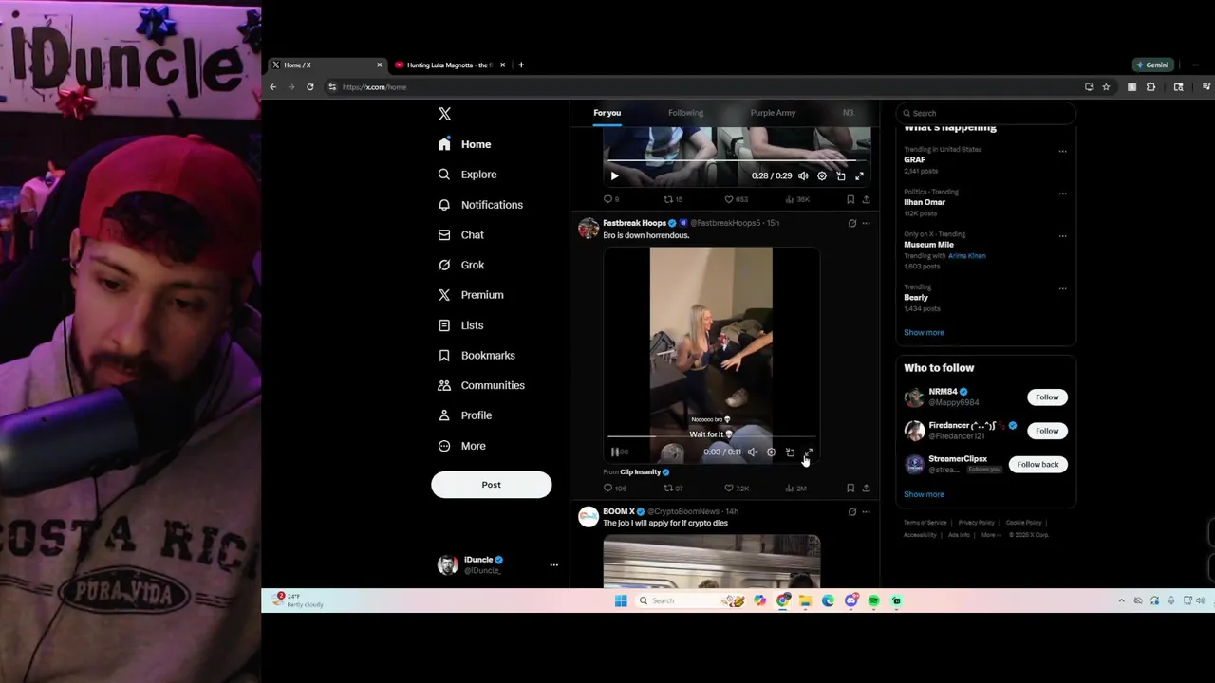This screenshot has height=683, width=1215.
Task: Open picture-in-picture on the Fastbreak Hoops video
Action: pos(790,452)
